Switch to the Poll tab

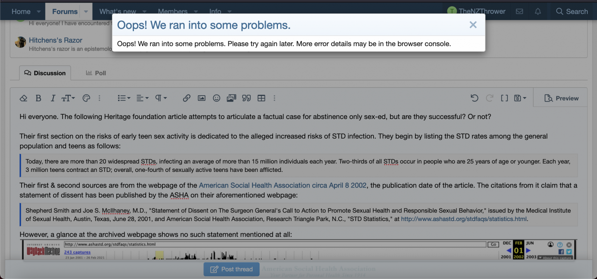(96, 73)
